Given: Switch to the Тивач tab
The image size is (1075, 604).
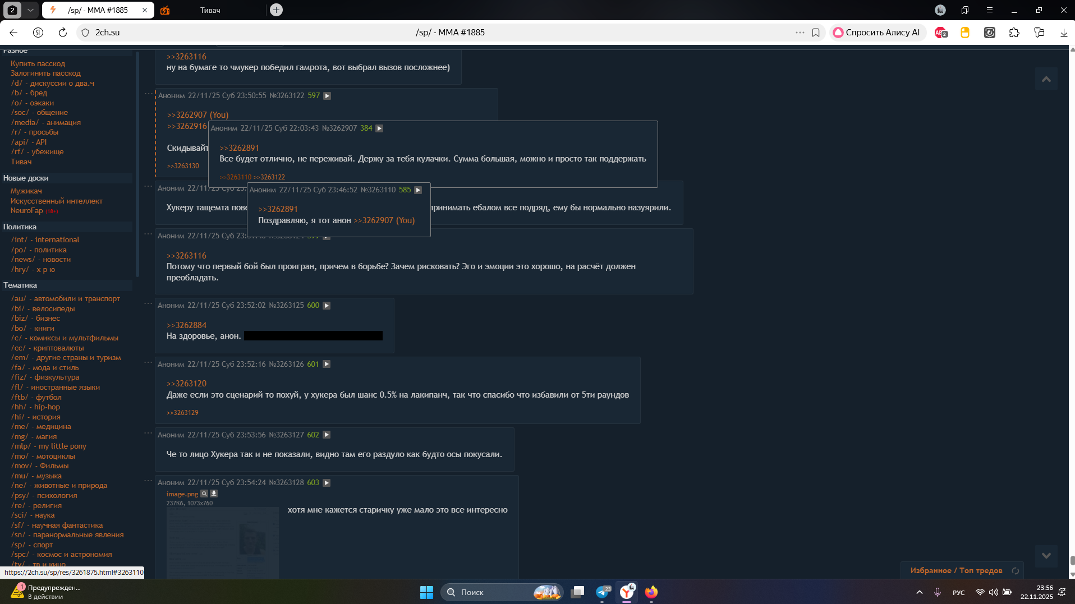Looking at the screenshot, I should coord(210,10).
